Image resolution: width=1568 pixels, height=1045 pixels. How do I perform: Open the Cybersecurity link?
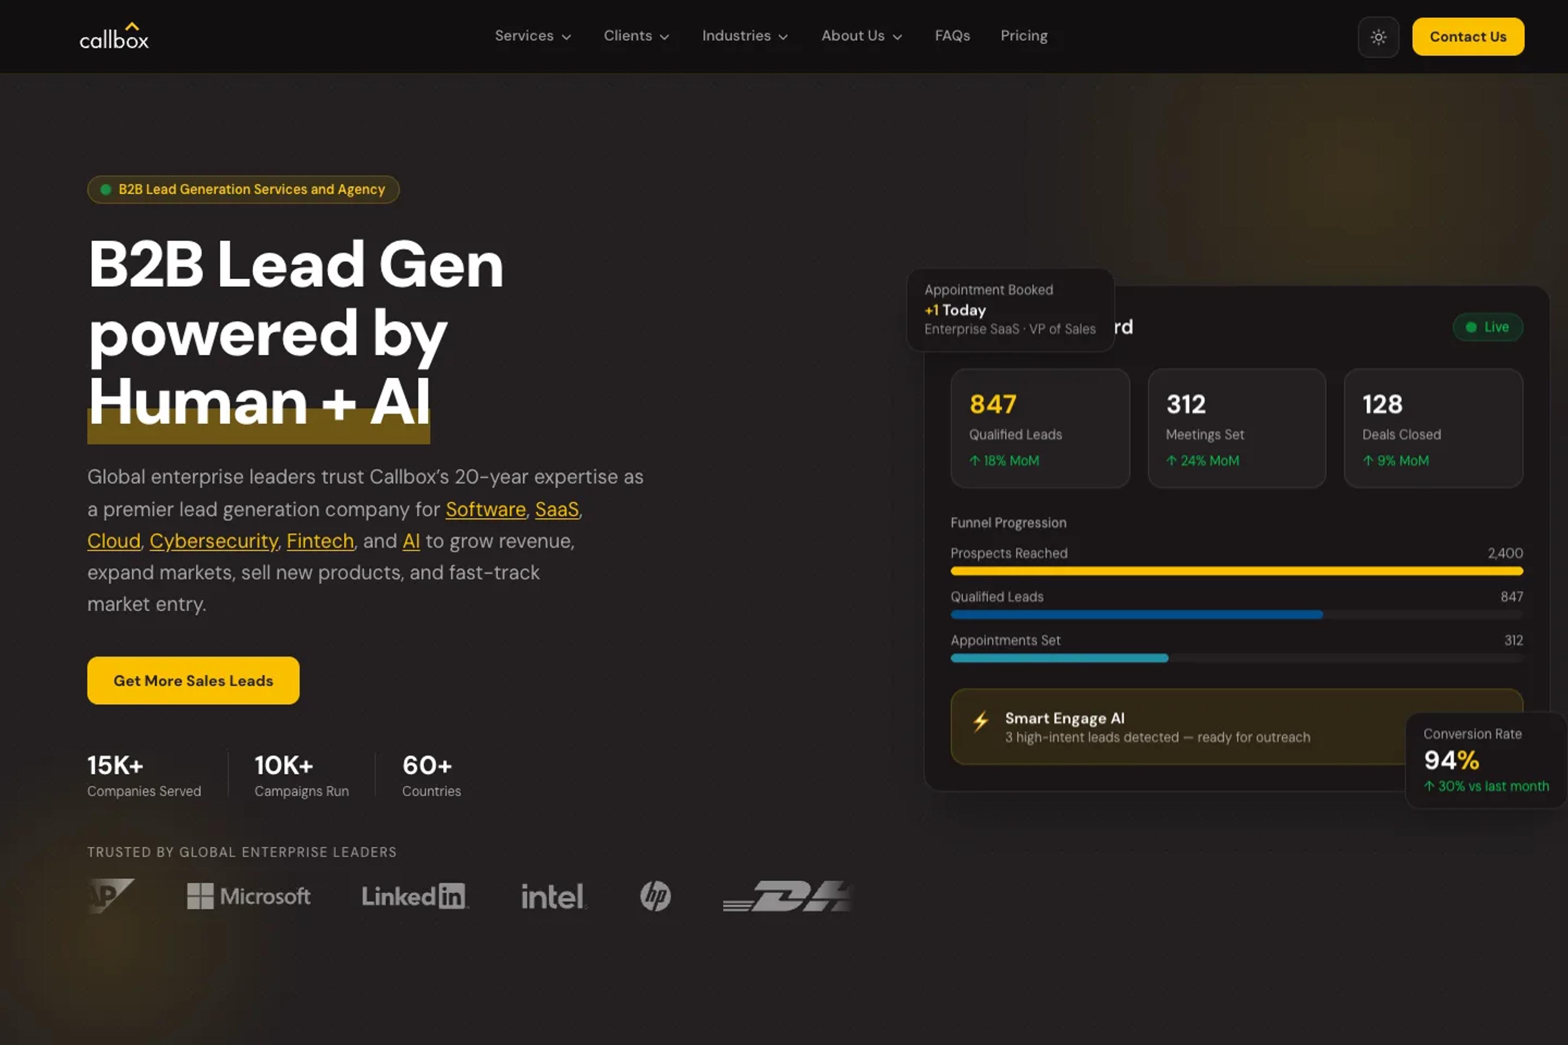point(213,541)
